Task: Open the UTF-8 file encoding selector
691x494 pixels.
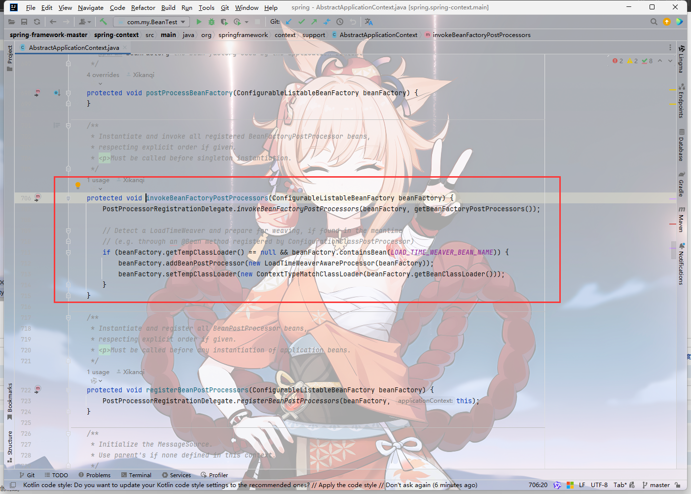Action: click(x=599, y=485)
